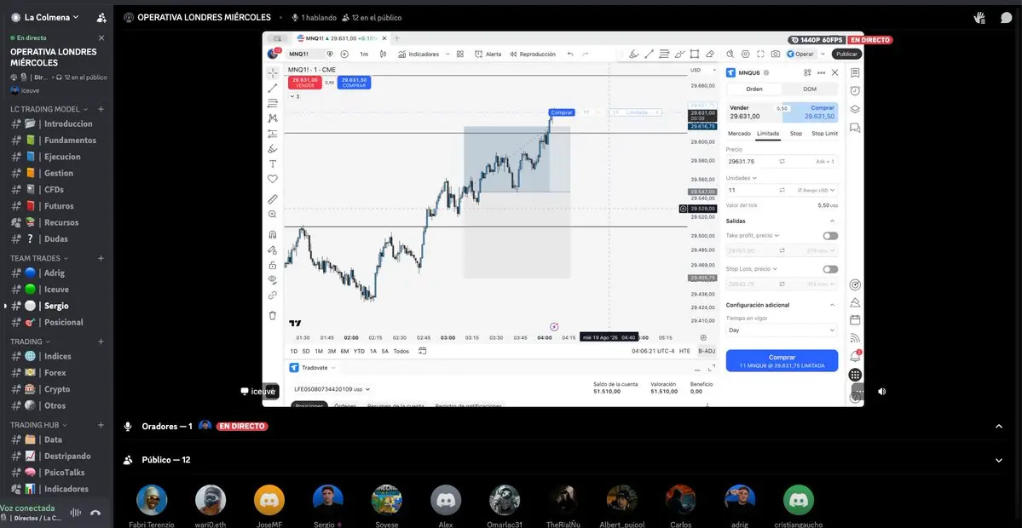This screenshot has height=528, width=1022.
Task: Choose the Stop order type tab
Action: (x=796, y=134)
